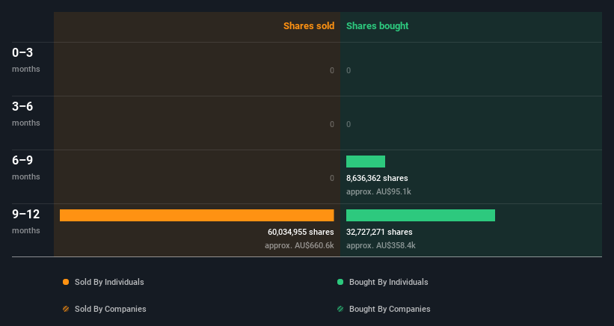Click the 0–3 months row label
614x326 pixels.
point(26,60)
